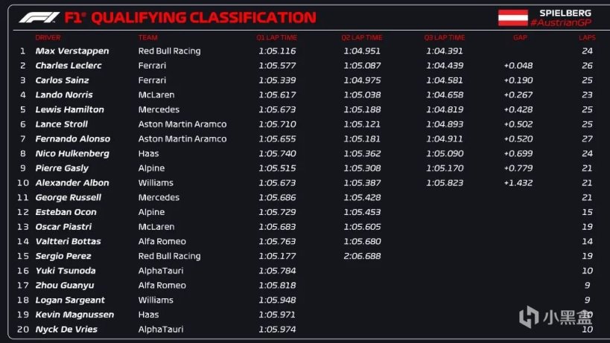Click the GAP column header

(519, 37)
